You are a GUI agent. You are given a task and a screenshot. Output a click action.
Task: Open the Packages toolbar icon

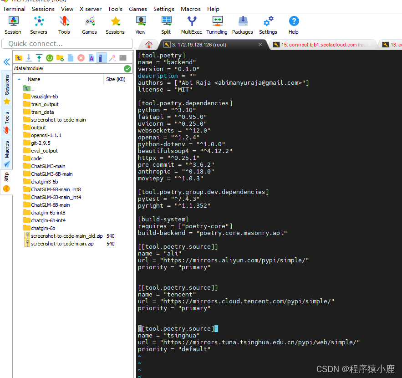(243, 25)
